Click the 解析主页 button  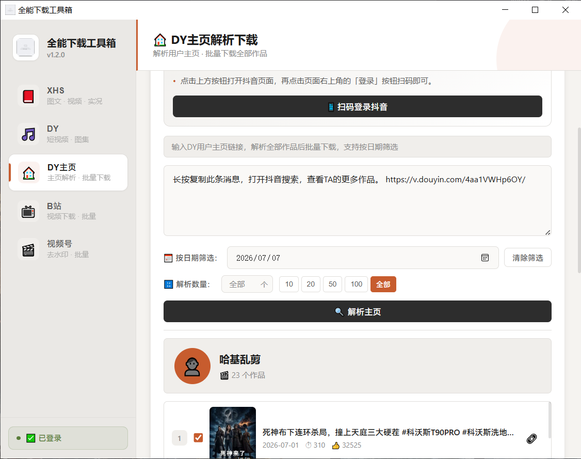(x=357, y=311)
